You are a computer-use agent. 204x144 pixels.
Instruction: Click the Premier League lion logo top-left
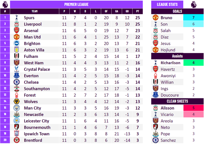(5, 4)
